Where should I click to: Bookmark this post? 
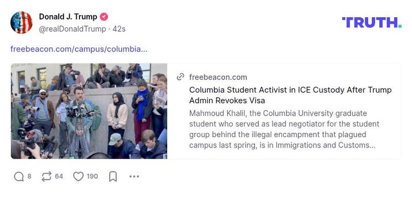pyautogui.click(x=113, y=176)
